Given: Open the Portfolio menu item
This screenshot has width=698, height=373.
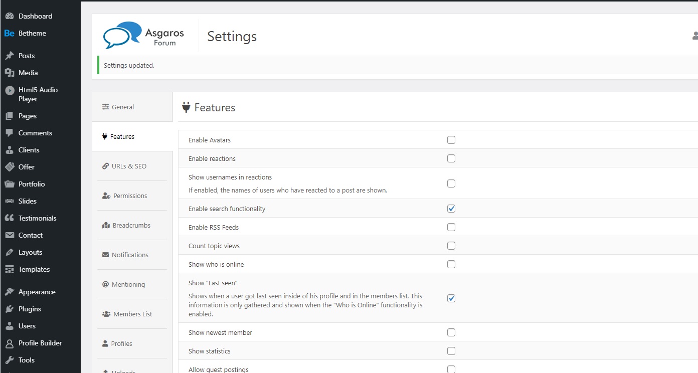Looking at the screenshot, I should point(32,184).
